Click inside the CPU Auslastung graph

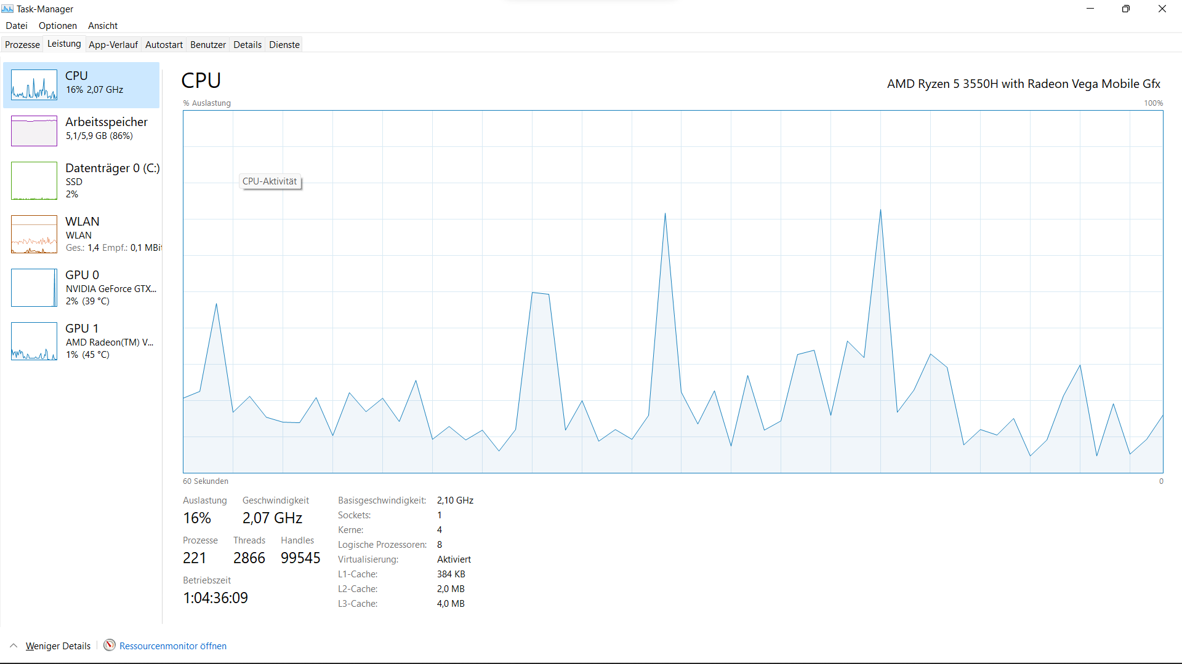pos(672,291)
